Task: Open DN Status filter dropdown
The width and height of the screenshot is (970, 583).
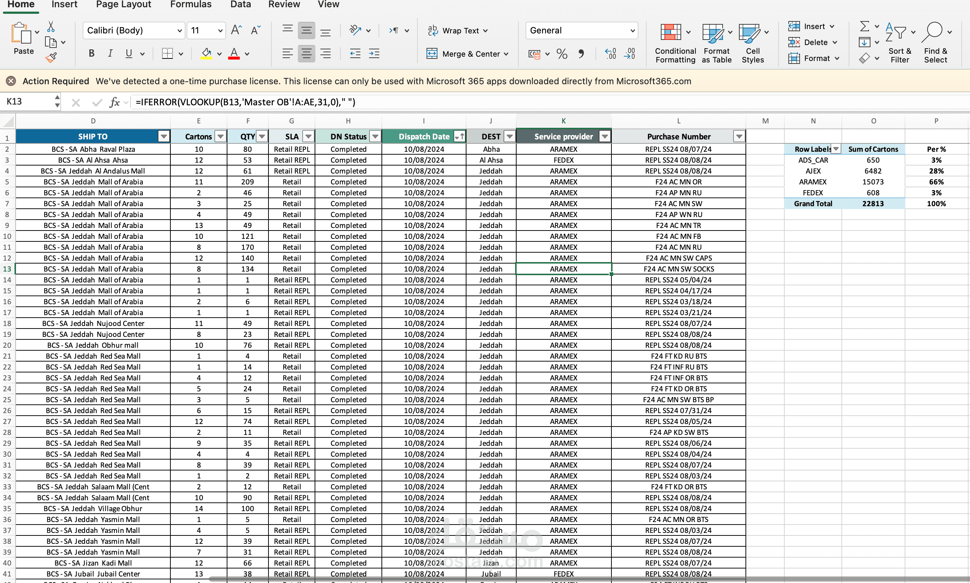Action: (375, 137)
